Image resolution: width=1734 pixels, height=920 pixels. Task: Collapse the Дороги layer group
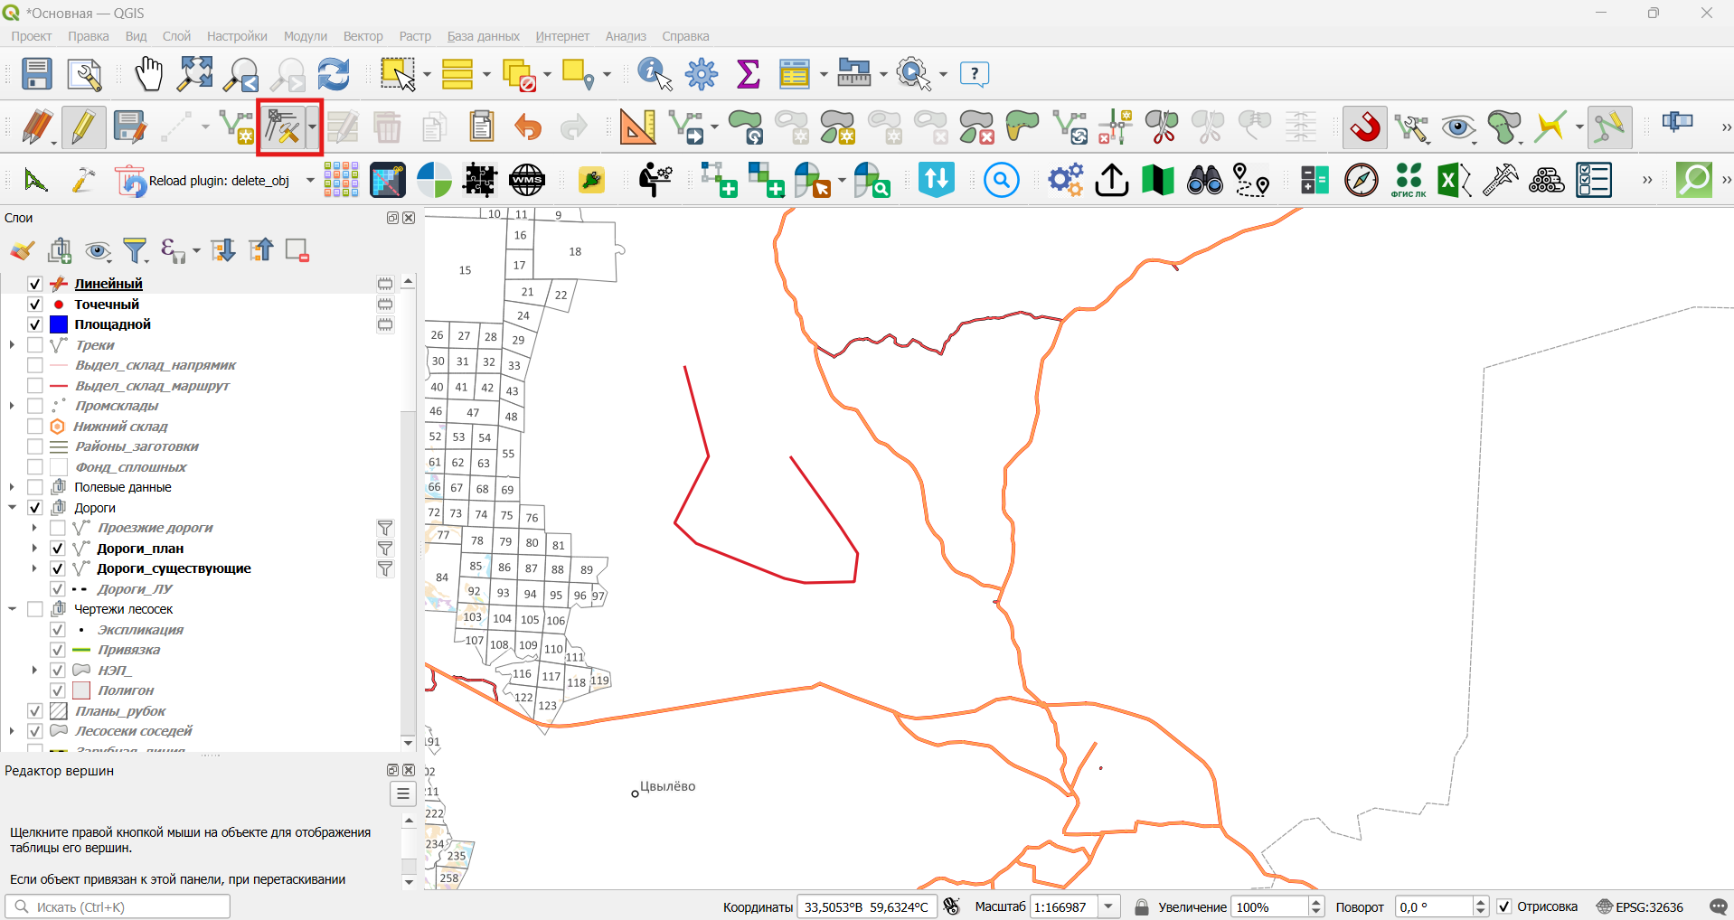click(12, 508)
